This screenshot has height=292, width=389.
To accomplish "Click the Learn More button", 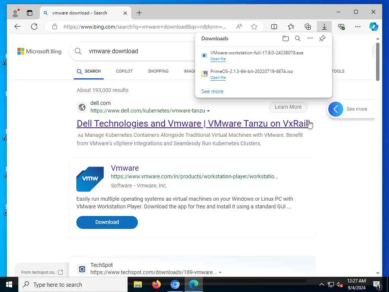I will tap(288, 107).
